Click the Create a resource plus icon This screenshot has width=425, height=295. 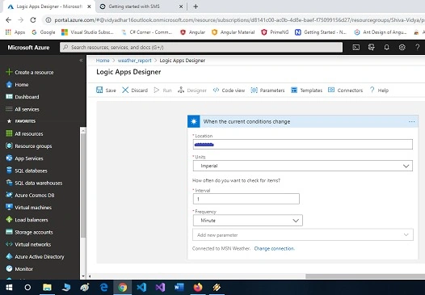click(x=9, y=72)
